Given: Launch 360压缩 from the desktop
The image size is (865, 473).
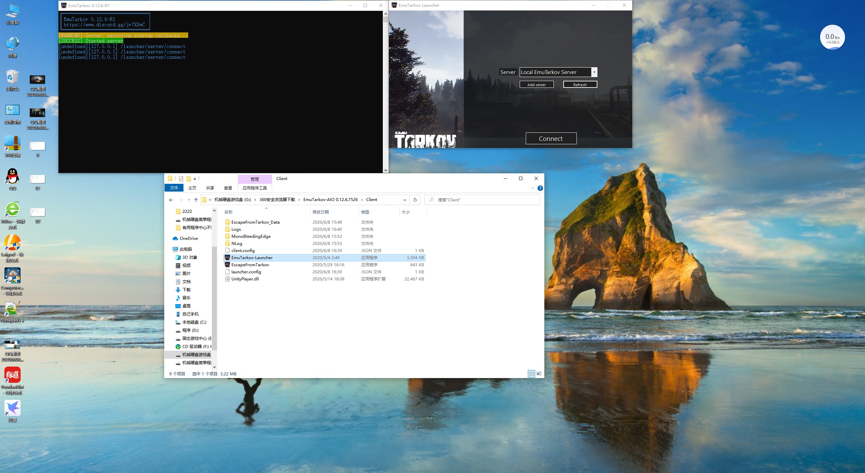Looking at the screenshot, I should (13, 147).
